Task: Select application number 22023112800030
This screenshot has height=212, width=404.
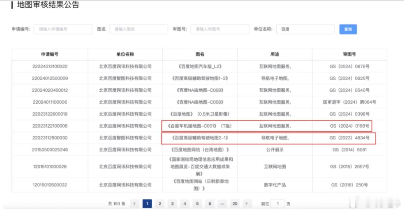Action: click(x=50, y=138)
